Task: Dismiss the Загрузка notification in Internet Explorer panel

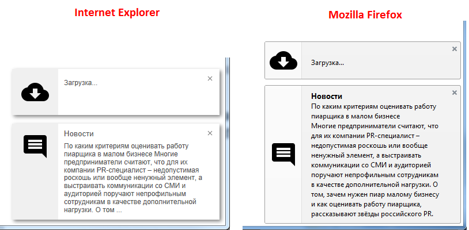Action: point(210,78)
